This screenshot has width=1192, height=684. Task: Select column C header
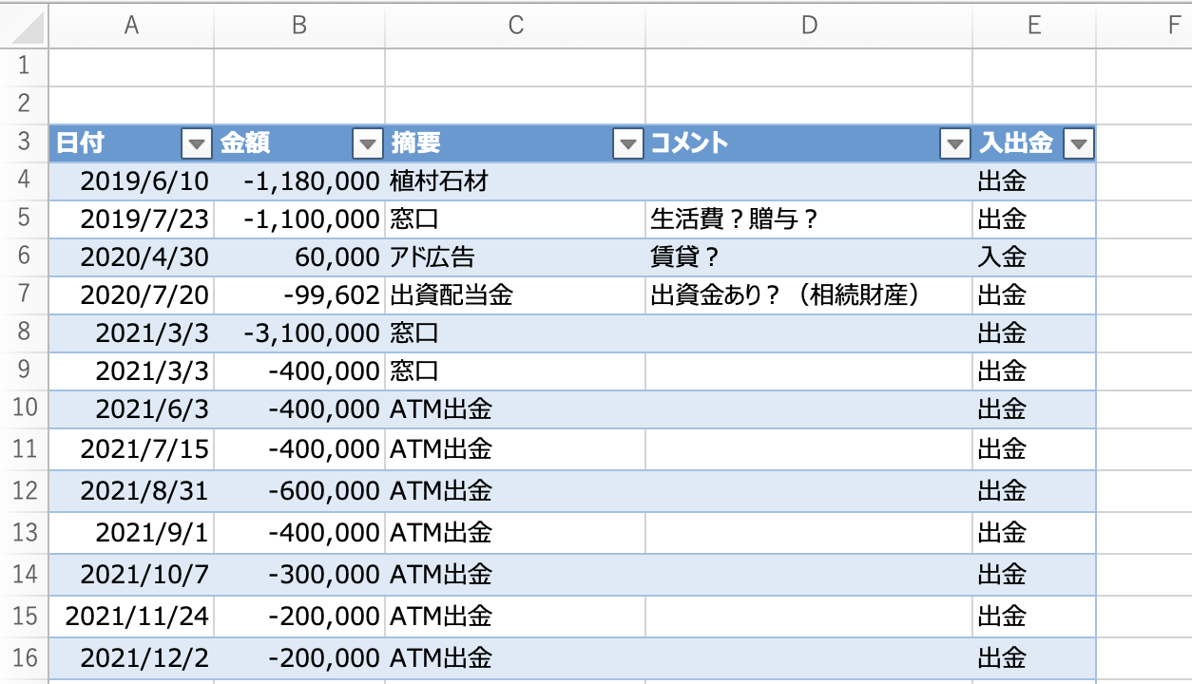point(515,26)
